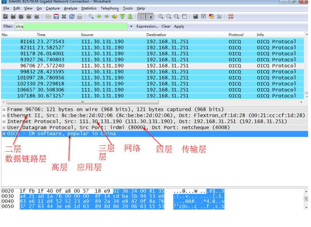Sort by Info column header
The image size is (311, 227).
280,35
